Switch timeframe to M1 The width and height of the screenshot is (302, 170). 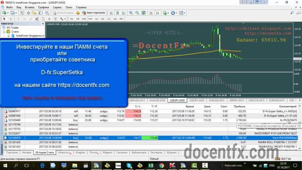pyautogui.click(x=71, y=19)
